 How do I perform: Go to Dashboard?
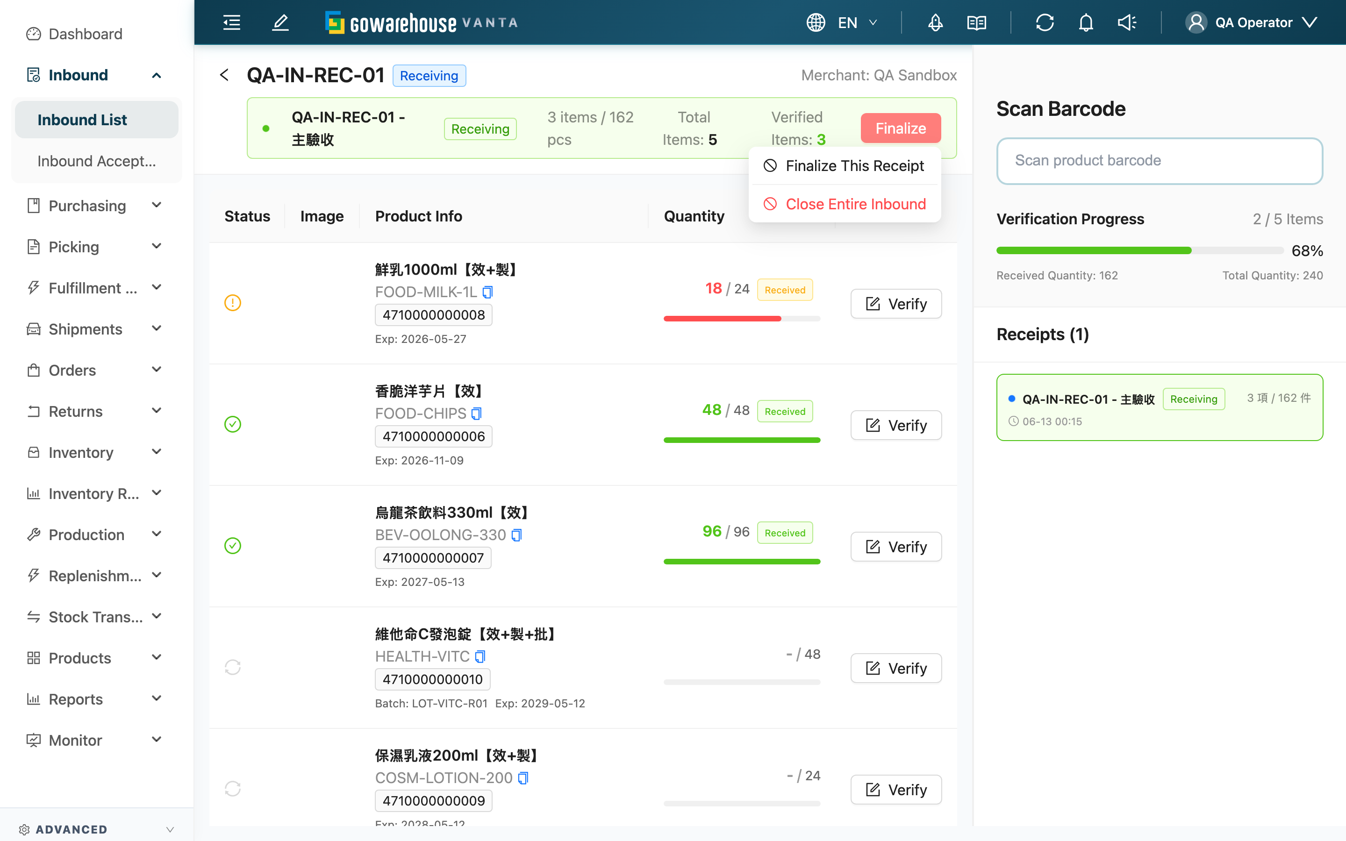click(x=85, y=34)
